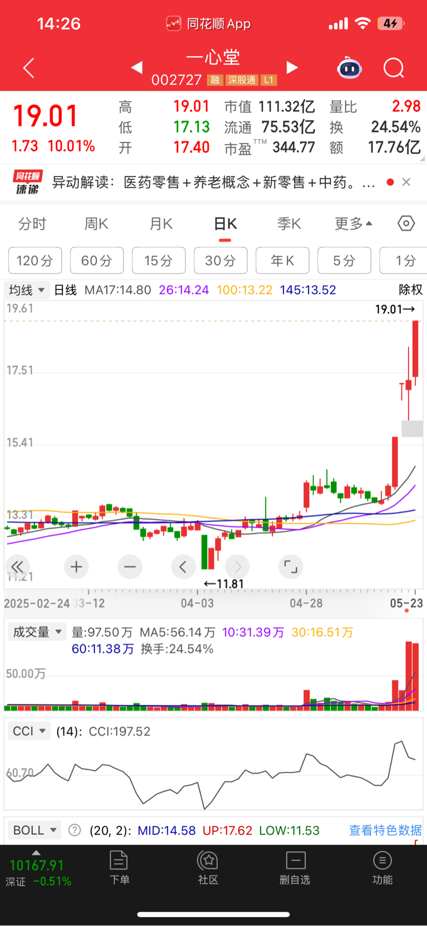The width and height of the screenshot is (427, 926).
Task: Tap the CCI indicator line chart
Action: (x=213, y=775)
